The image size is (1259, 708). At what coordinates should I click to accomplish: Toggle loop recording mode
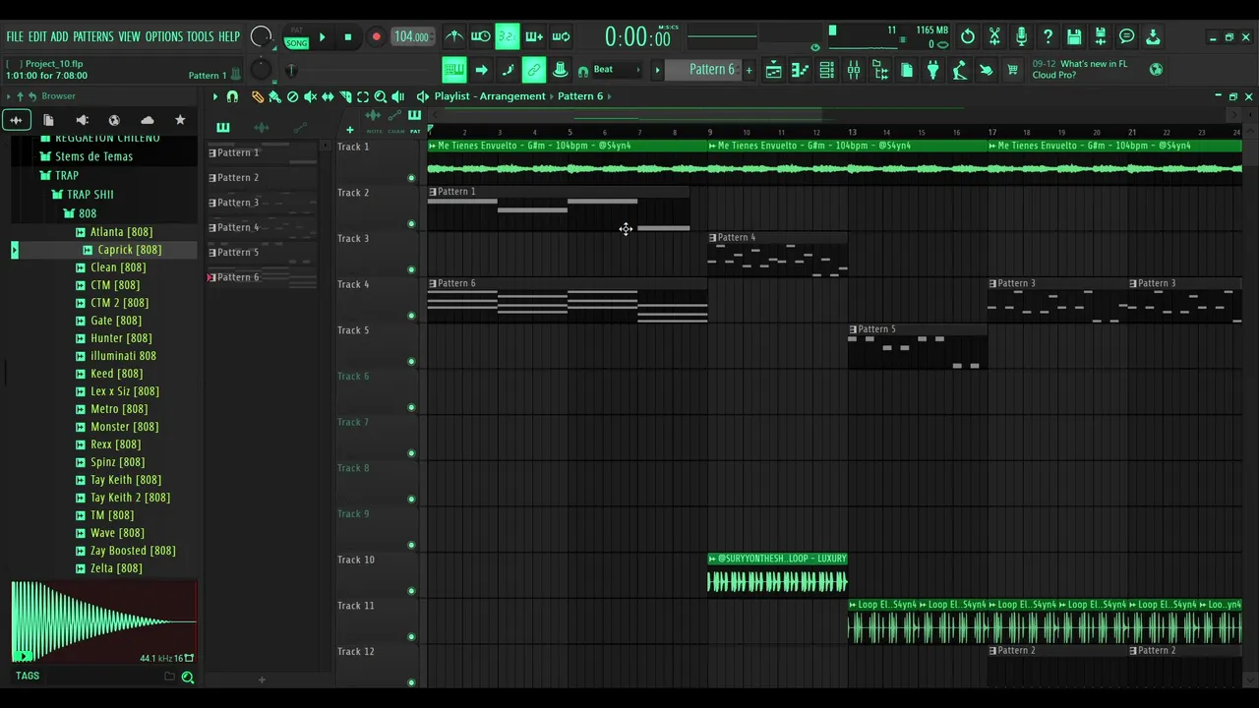click(x=561, y=37)
